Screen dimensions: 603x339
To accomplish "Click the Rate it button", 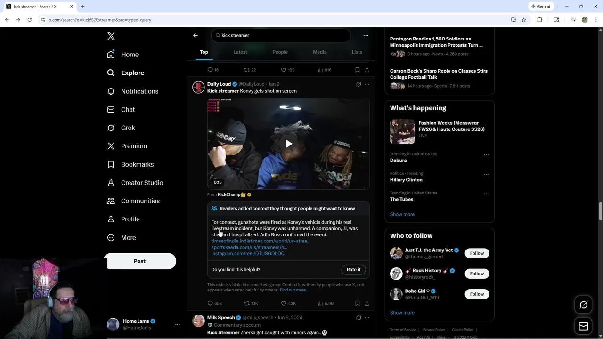I will point(353,270).
